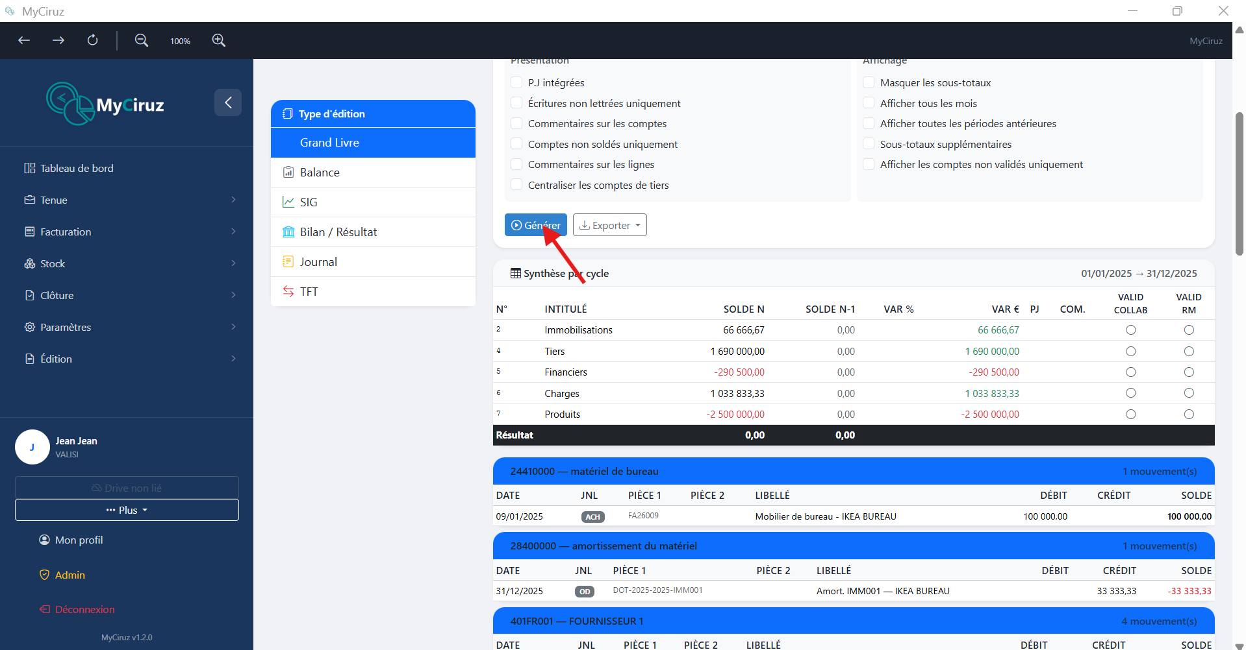The height and width of the screenshot is (650, 1246).
Task: Click the Tiers row label
Action: coord(555,352)
